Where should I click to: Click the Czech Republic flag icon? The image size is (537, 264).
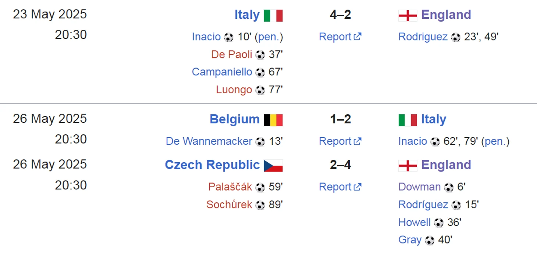tap(273, 166)
